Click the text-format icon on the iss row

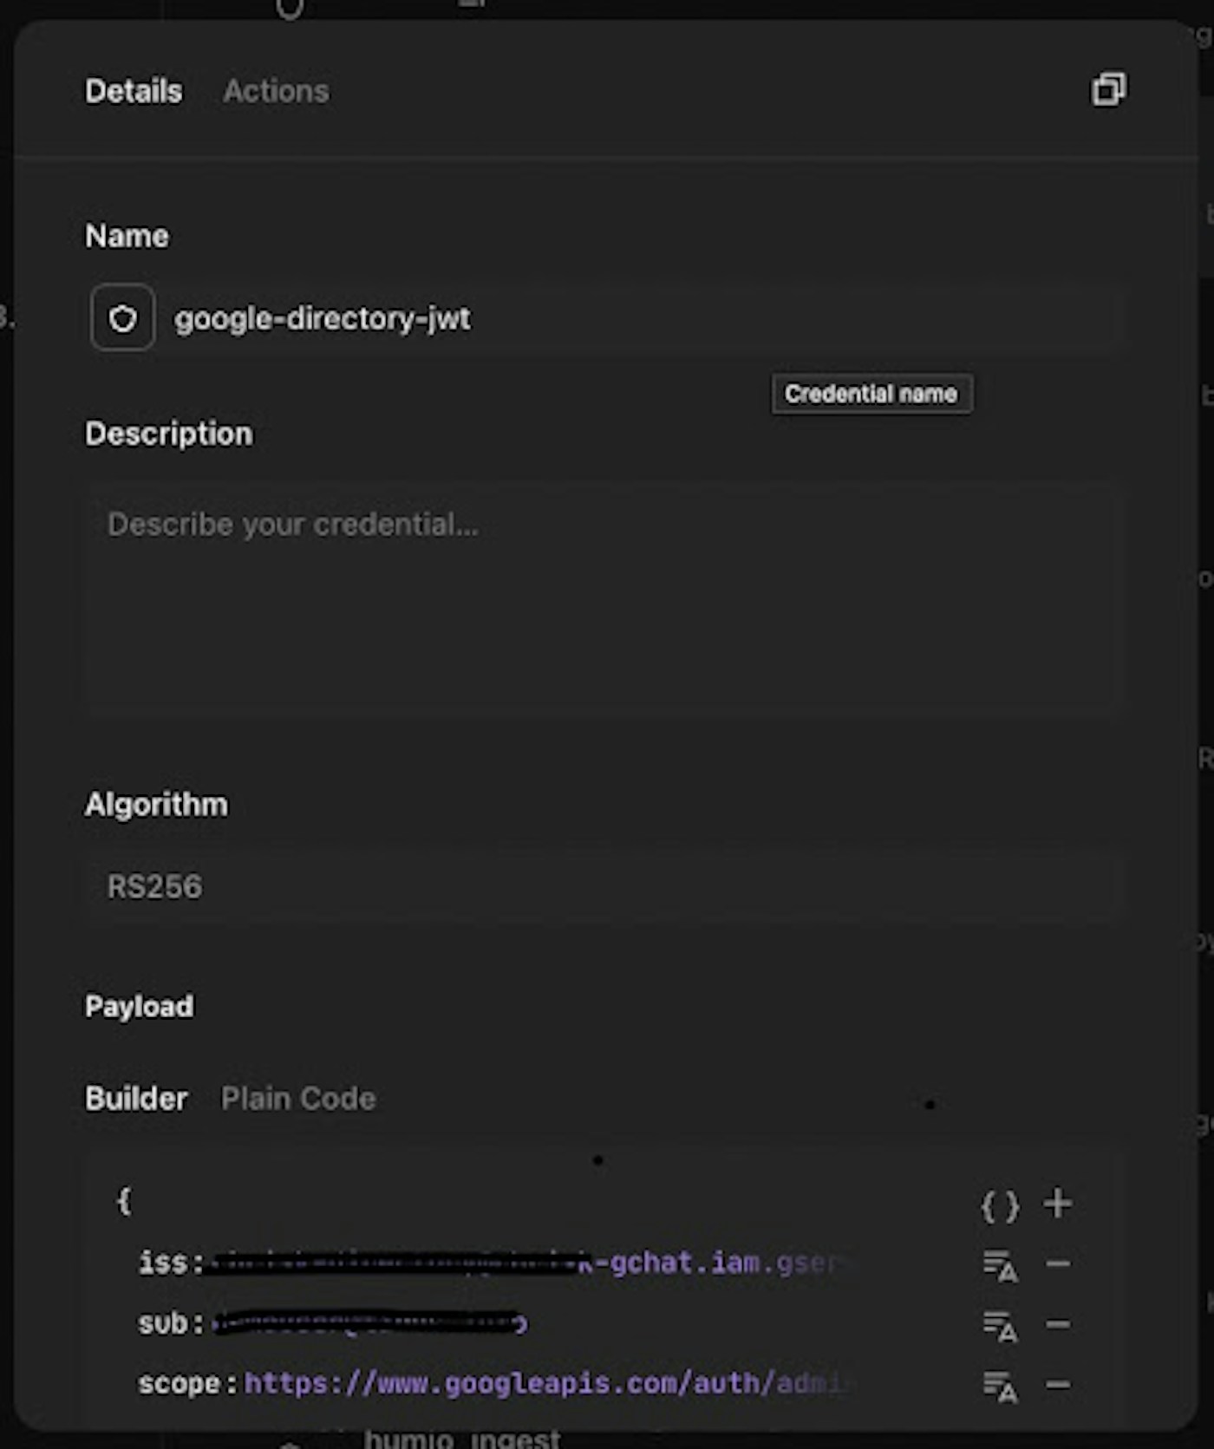[x=999, y=1265]
